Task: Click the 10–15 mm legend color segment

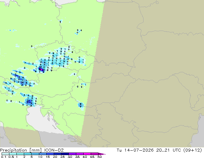Action: pyautogui.click(x=42, y=154)
